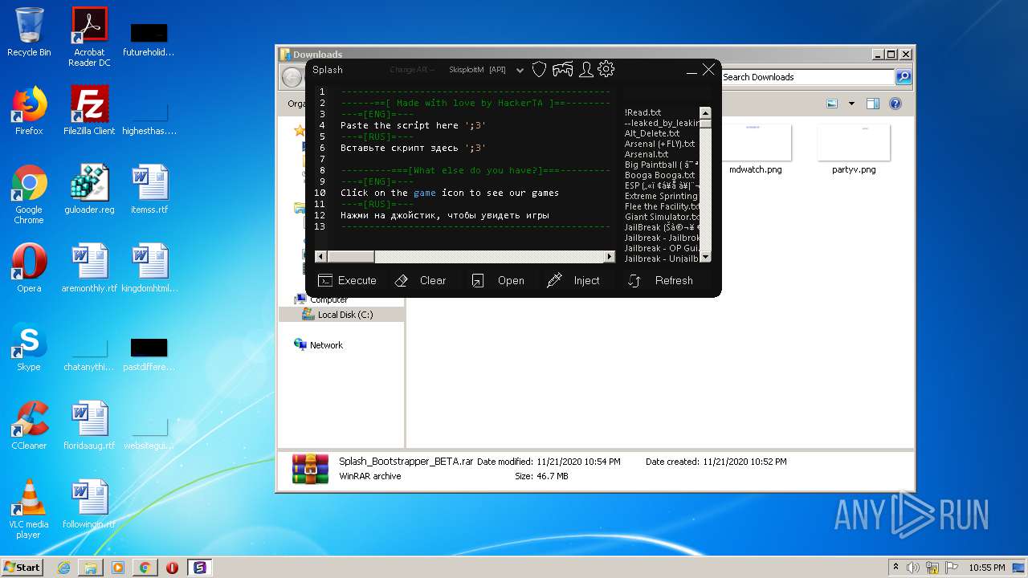Click Splash_Bootstrapper_BETA.rar WinRAR icon in details pane
Screen dimensions: 1028x578
pyautogui.click(x=310, y=469)
